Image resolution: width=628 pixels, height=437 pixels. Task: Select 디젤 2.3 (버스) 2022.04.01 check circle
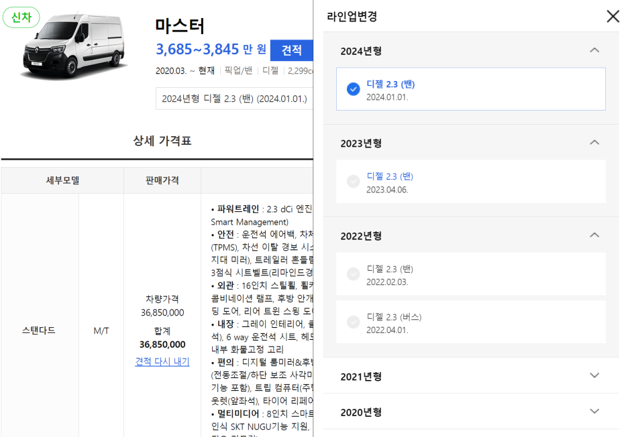[x=353, y=322]
